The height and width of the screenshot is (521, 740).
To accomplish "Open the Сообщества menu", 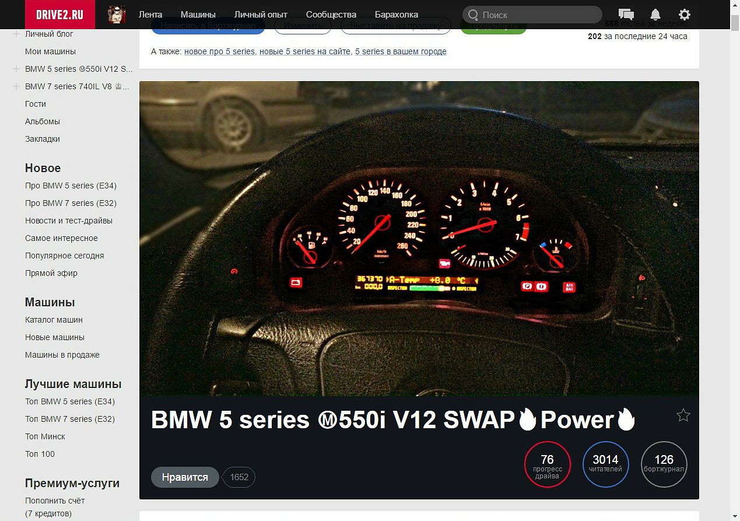I will (331, 15).
